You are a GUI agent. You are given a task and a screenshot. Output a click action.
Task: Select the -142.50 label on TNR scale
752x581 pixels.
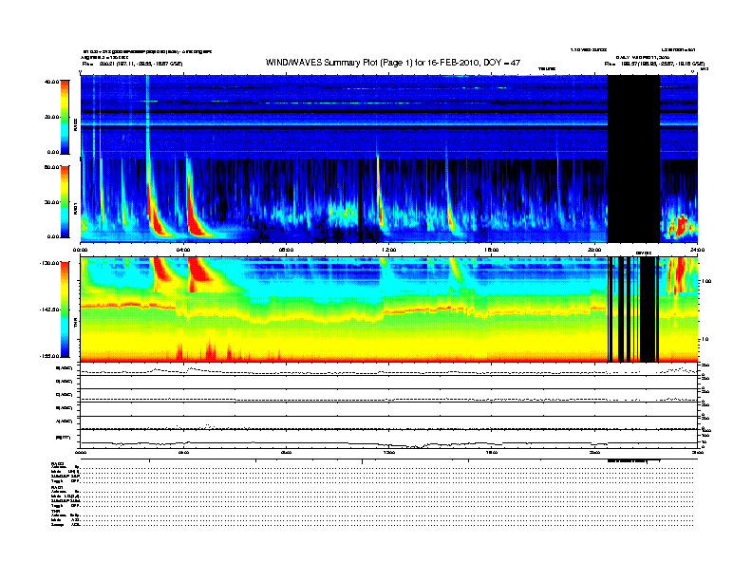(x=49, y=309)
